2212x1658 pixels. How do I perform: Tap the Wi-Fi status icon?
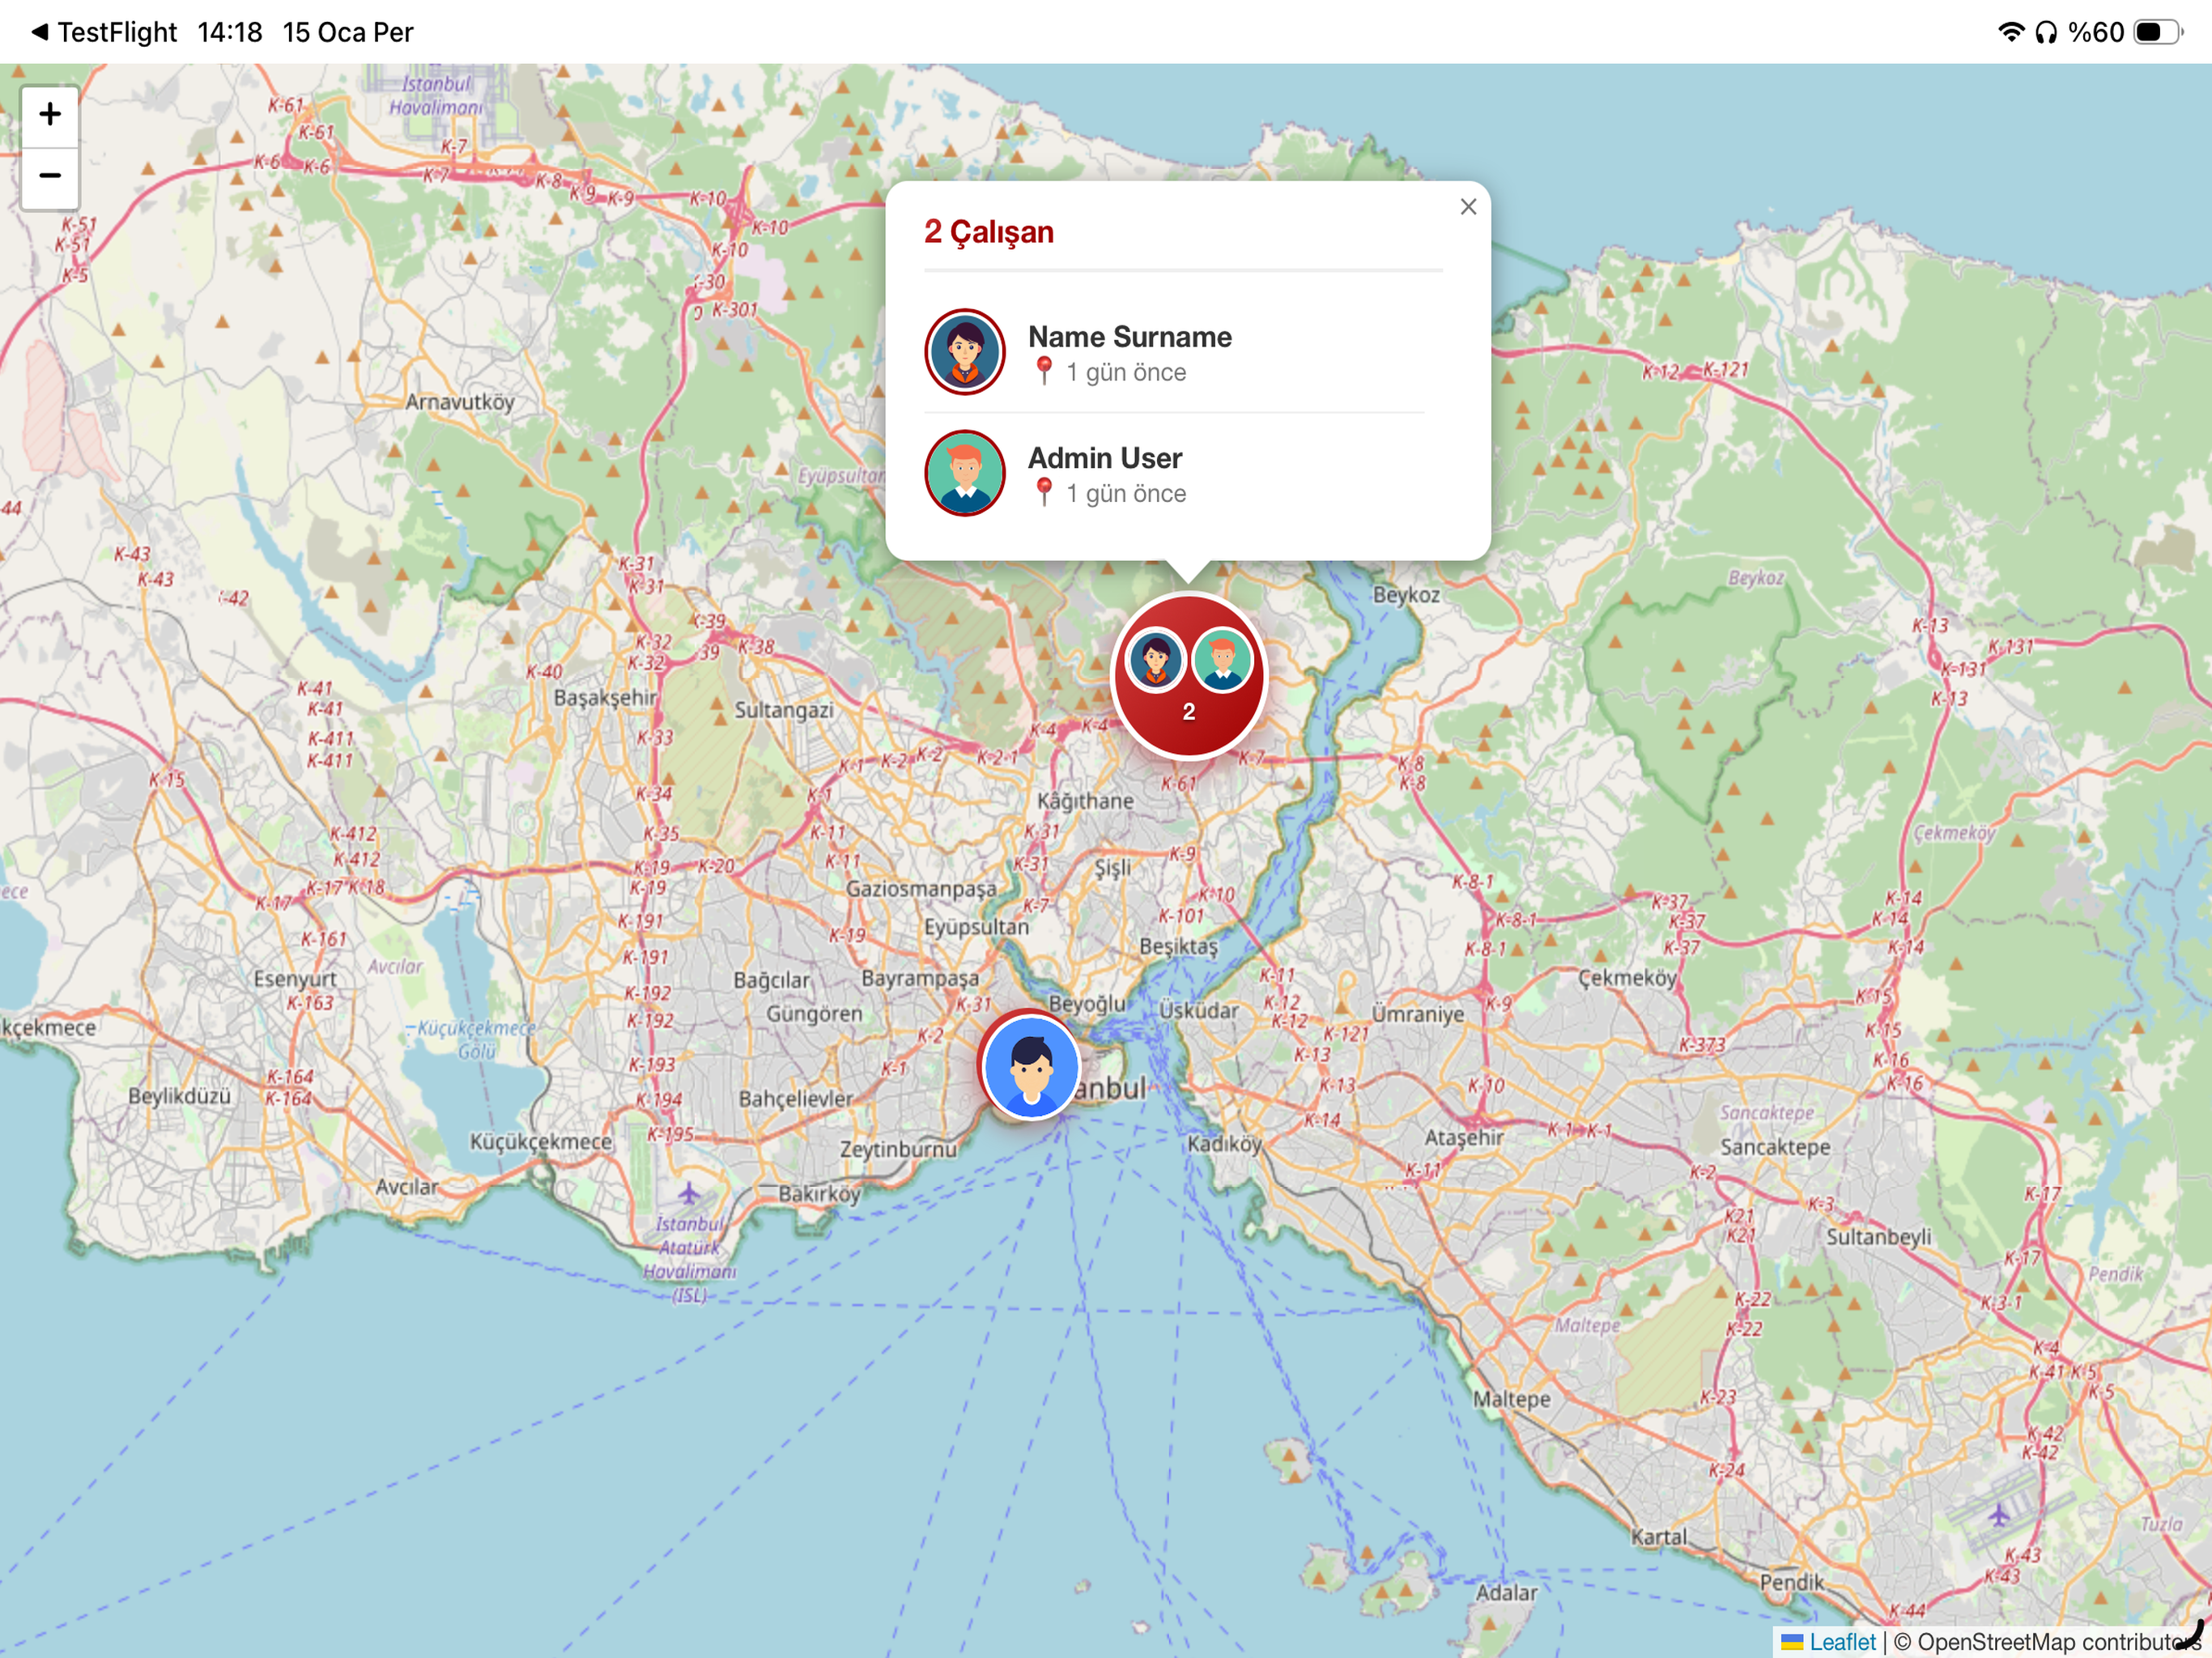tap(2010, 32)
